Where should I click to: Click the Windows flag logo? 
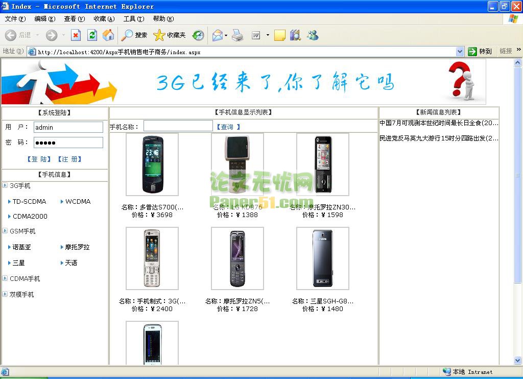point(513,19)
